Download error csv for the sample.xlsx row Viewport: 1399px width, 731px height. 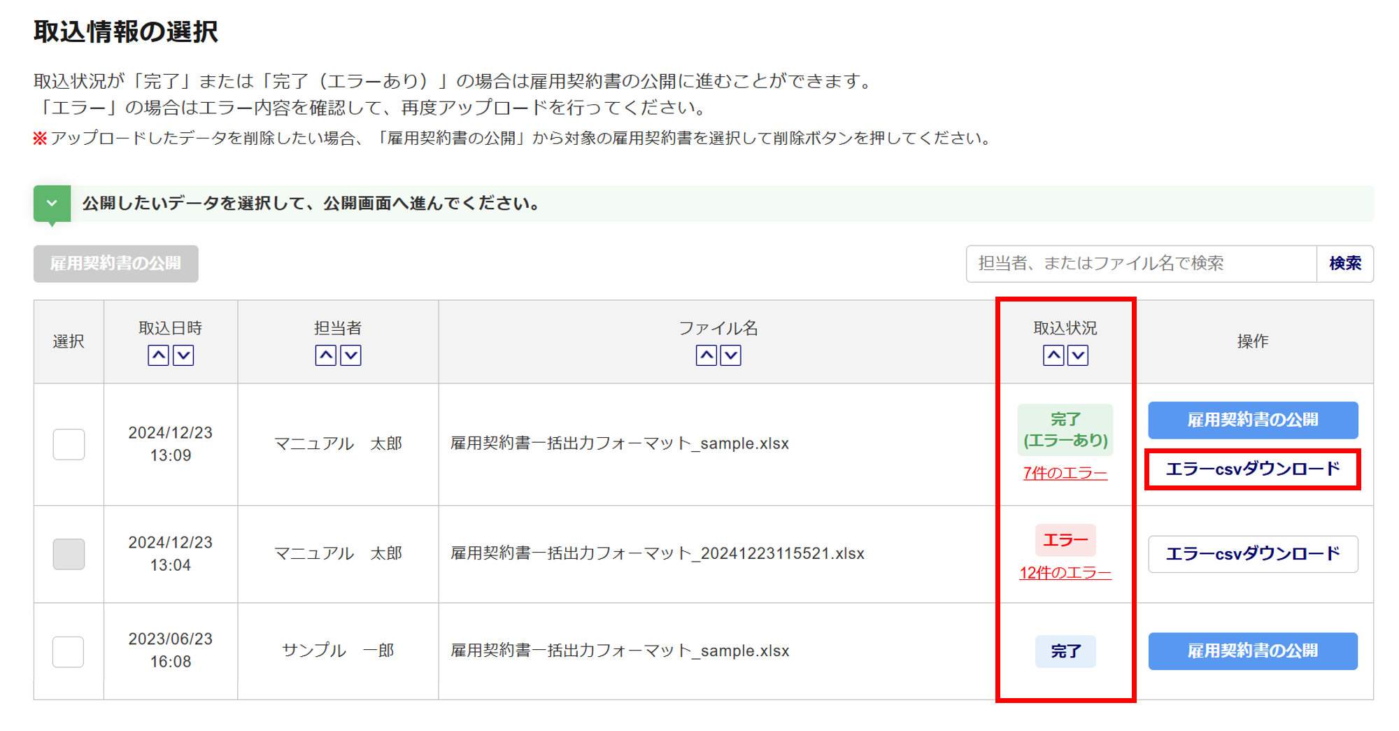point(1252,469)
